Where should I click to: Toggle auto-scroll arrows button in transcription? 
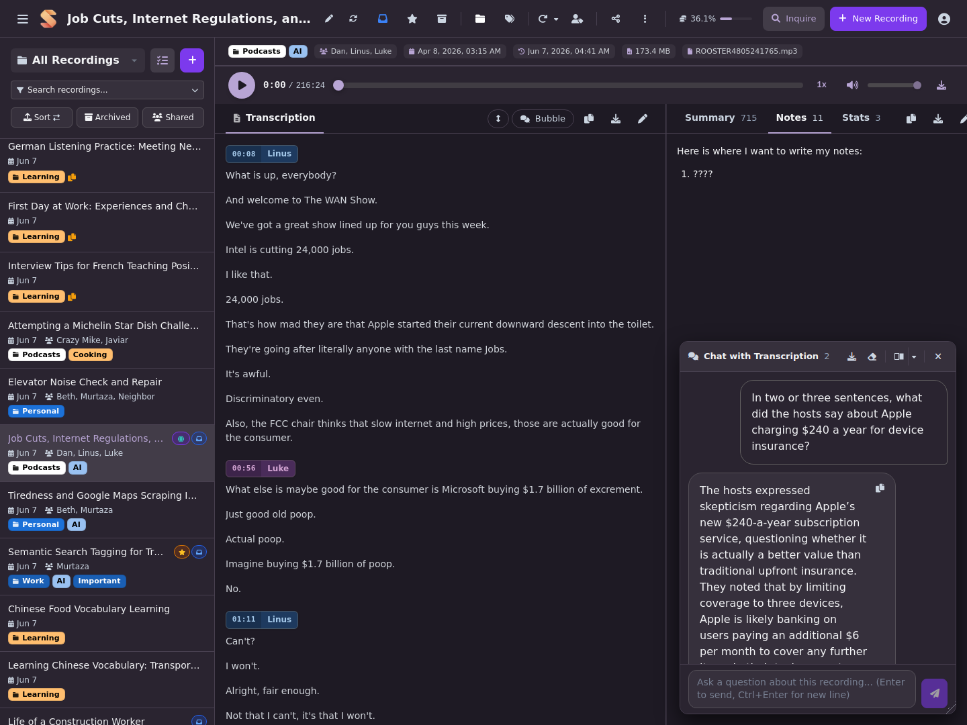point(498,119)
